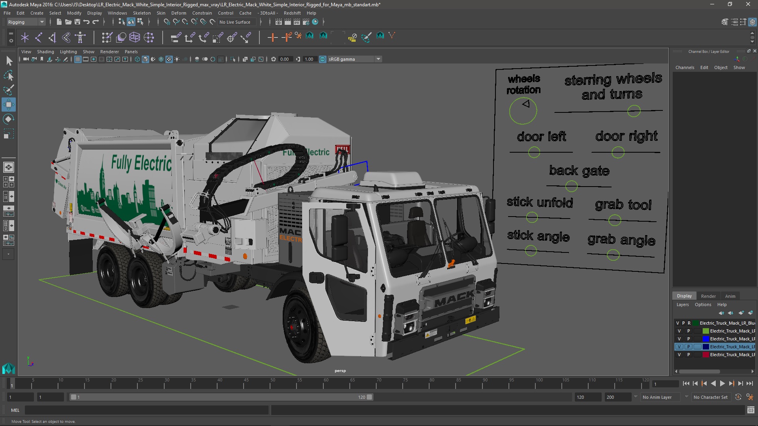758x426 pixels.
Task: Open the Deform menu
Action: point(178,13)
